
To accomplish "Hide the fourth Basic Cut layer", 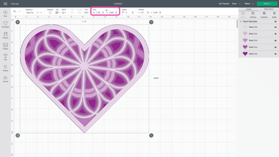I will click(x=275, y=47).
